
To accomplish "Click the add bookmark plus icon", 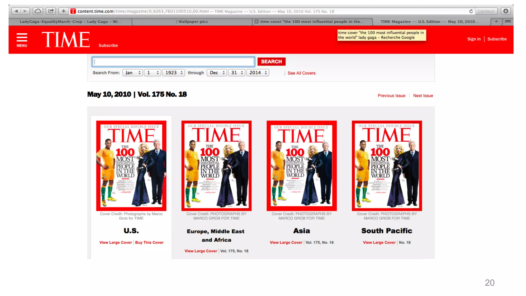I will pos(63,11).
